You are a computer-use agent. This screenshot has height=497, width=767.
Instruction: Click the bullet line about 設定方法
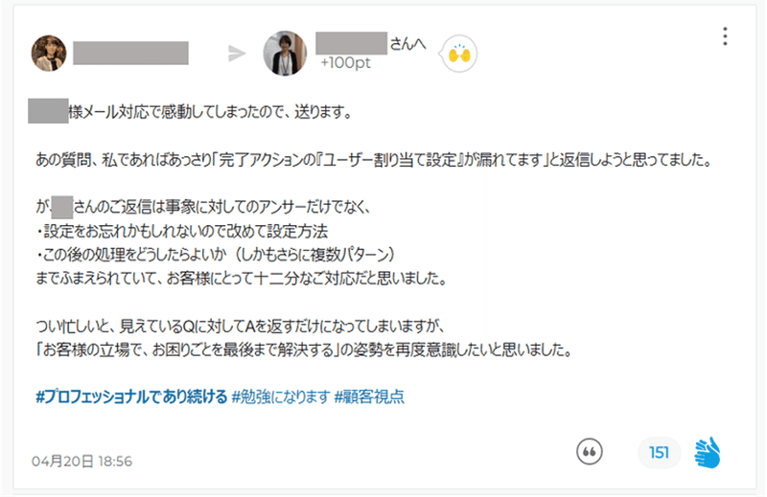(x=181, y=231)
